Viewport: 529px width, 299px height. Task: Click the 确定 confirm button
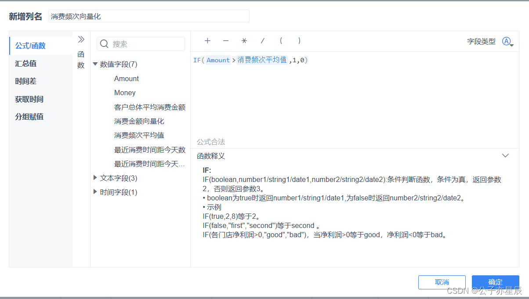click(495, 282)
